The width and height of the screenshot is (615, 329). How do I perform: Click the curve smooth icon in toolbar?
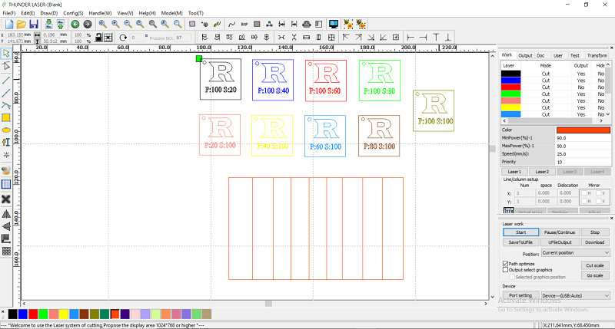pyautogui.click(x=232, y=25)
